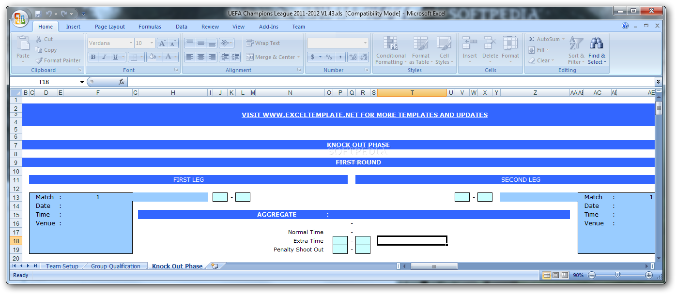676x294 pixels.
Task: Increase indent of cell text
Action: 235,57
